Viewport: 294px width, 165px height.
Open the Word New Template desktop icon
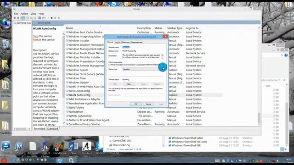[73, 149]
